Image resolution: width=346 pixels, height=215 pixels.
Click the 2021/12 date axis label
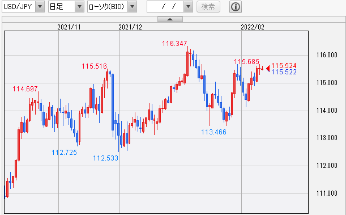(x=130, y=27)
